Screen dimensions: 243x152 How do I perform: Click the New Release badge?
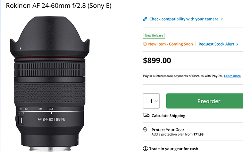point(154,35)
